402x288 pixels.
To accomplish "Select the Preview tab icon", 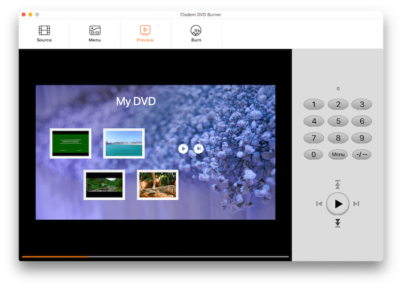I will (145, 30).
